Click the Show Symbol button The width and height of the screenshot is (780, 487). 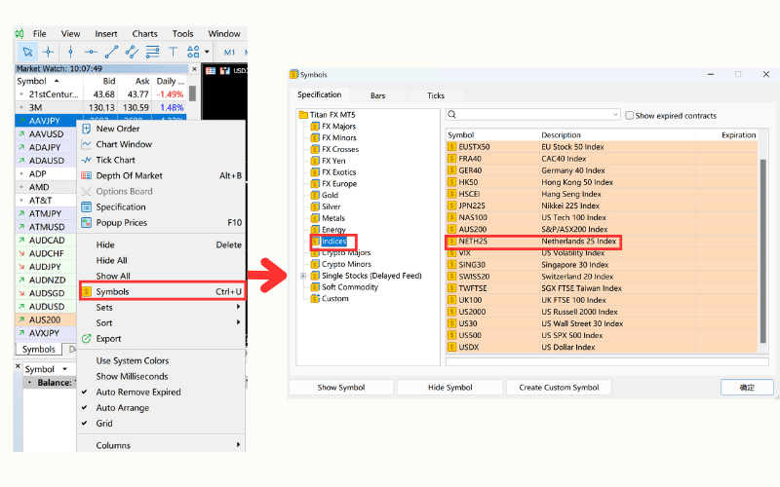341,388
